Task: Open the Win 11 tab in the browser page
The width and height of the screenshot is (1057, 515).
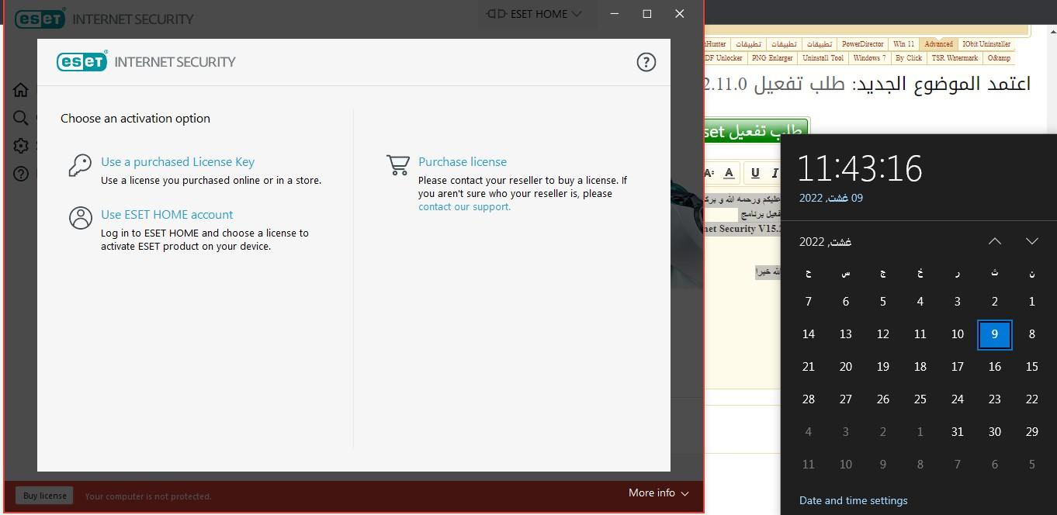Action: pos(903,44)
